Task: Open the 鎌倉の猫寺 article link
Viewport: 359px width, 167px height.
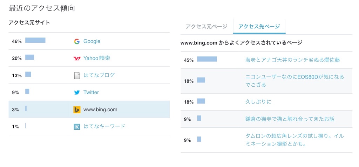Action: [290, 119]
